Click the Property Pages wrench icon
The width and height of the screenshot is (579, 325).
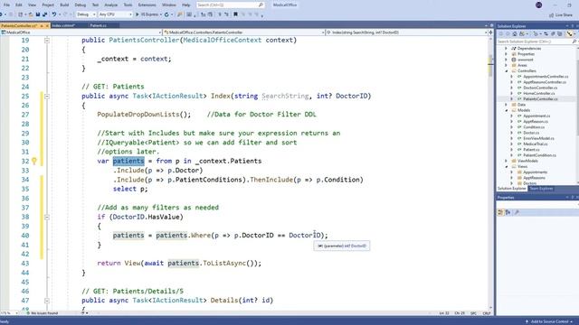click(517, 212)
